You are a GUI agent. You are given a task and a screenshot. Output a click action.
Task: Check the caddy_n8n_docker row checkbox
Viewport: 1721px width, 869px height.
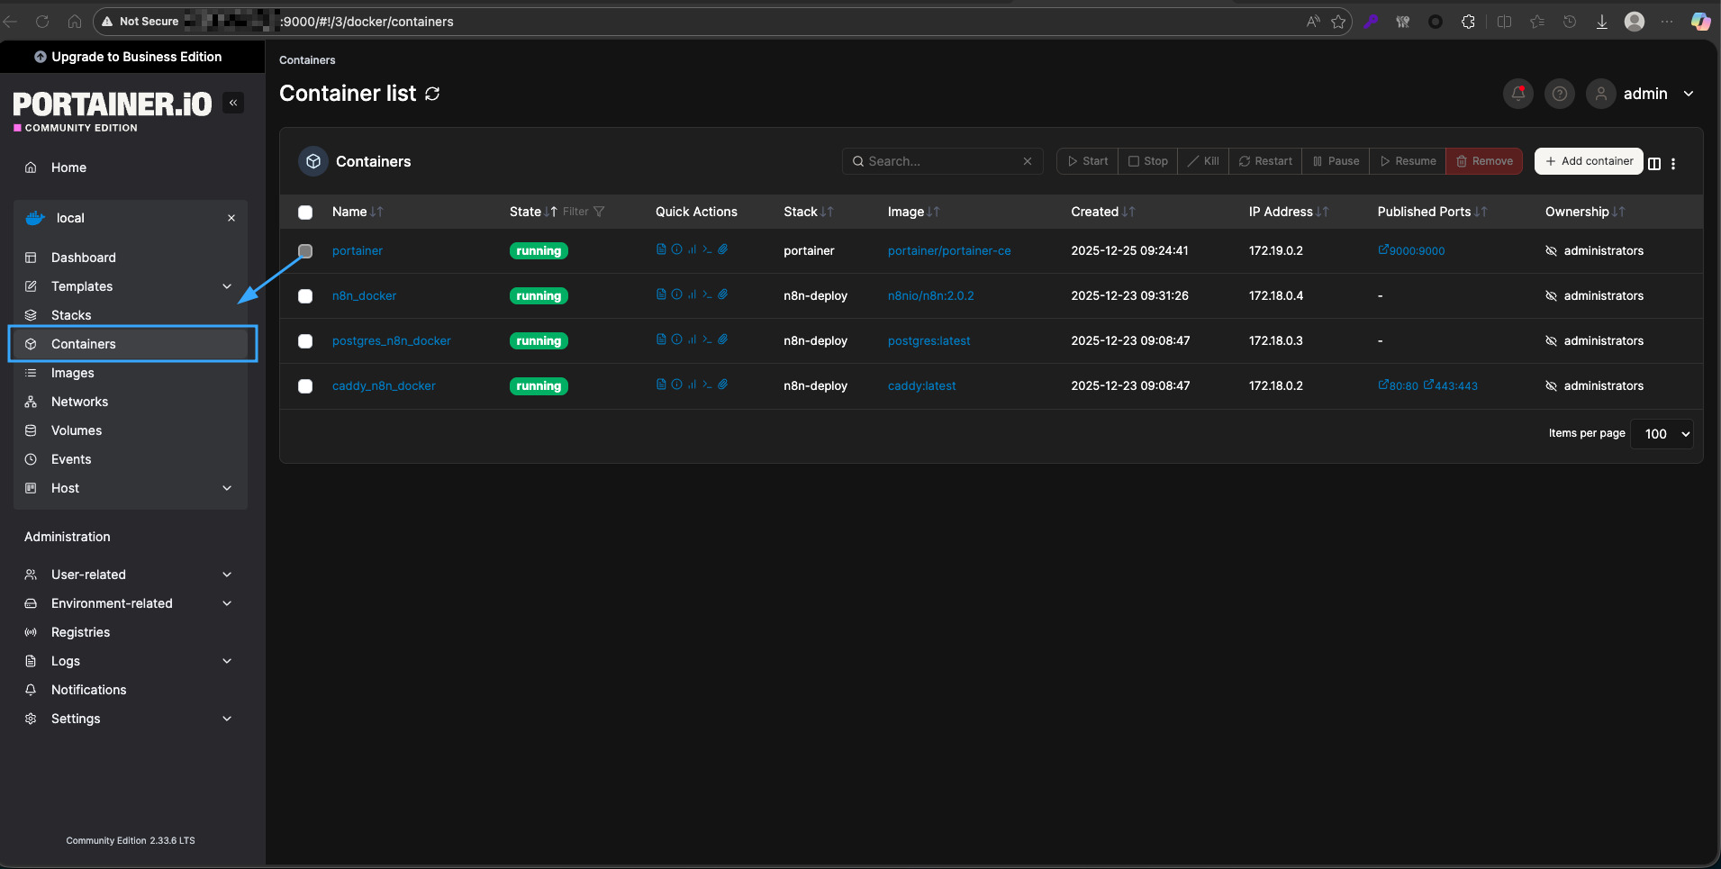305,386
